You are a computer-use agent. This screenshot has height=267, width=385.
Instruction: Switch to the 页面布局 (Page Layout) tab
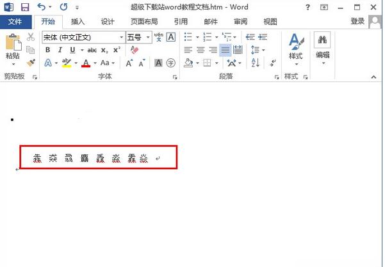[144, 22]
